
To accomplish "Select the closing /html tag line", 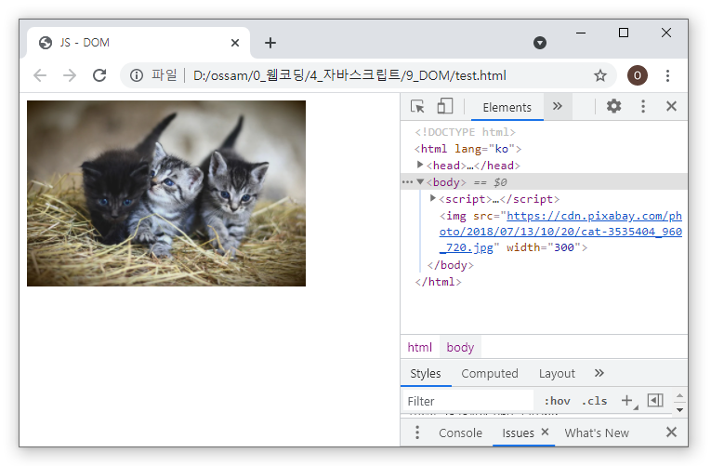I will (x=438, y=282).
